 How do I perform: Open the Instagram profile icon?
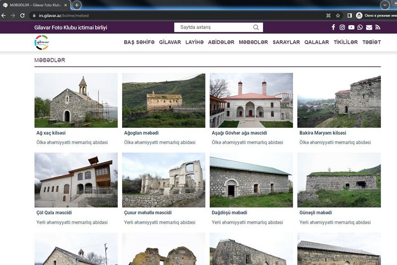(x=342, y=27)
